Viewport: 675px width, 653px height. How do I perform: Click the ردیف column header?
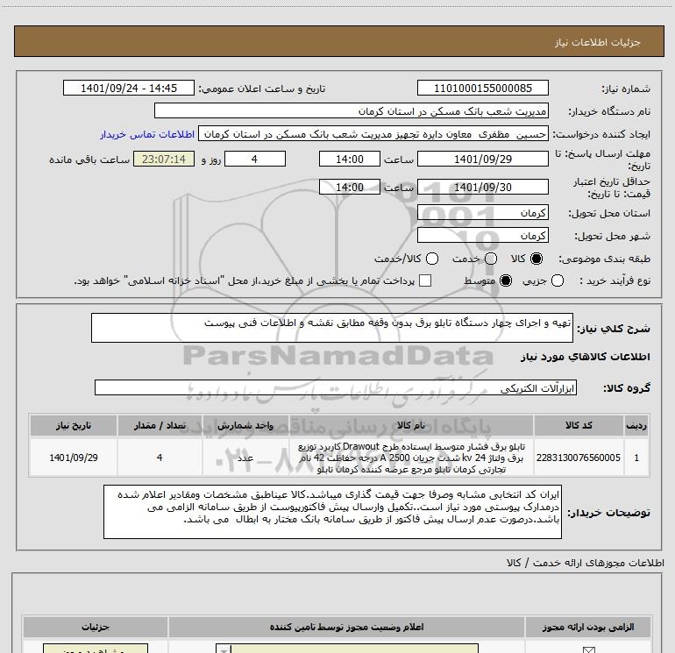coord(636,425)
